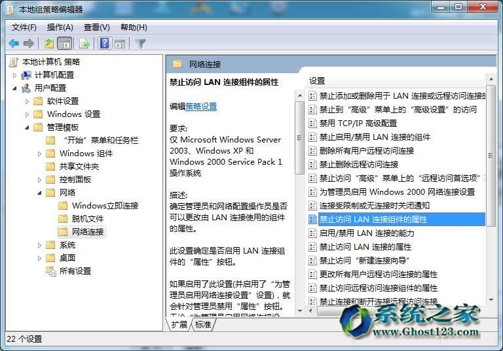
Task: Click the policy icon beside 删除所有用户远程访问连接
Action: pos(312,150)
